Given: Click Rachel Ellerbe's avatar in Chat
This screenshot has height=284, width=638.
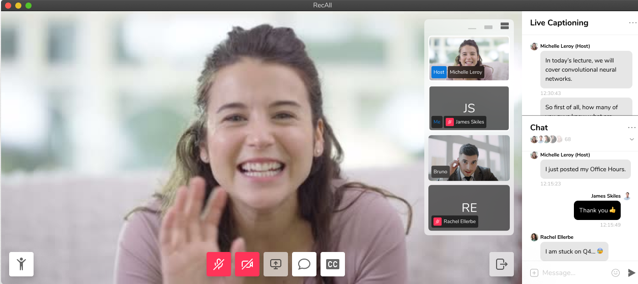Looking at the screenshot, I should [534, 237].
